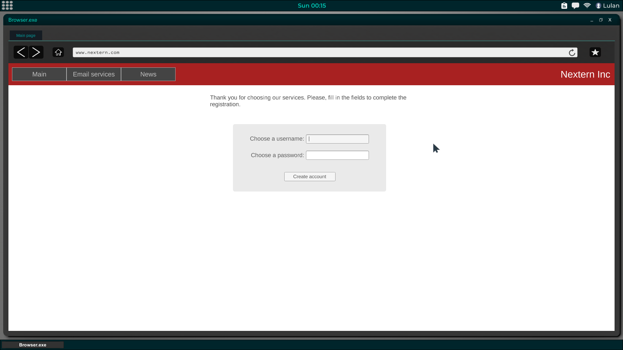Click the Sun 00:15 clock

point(312,6)
